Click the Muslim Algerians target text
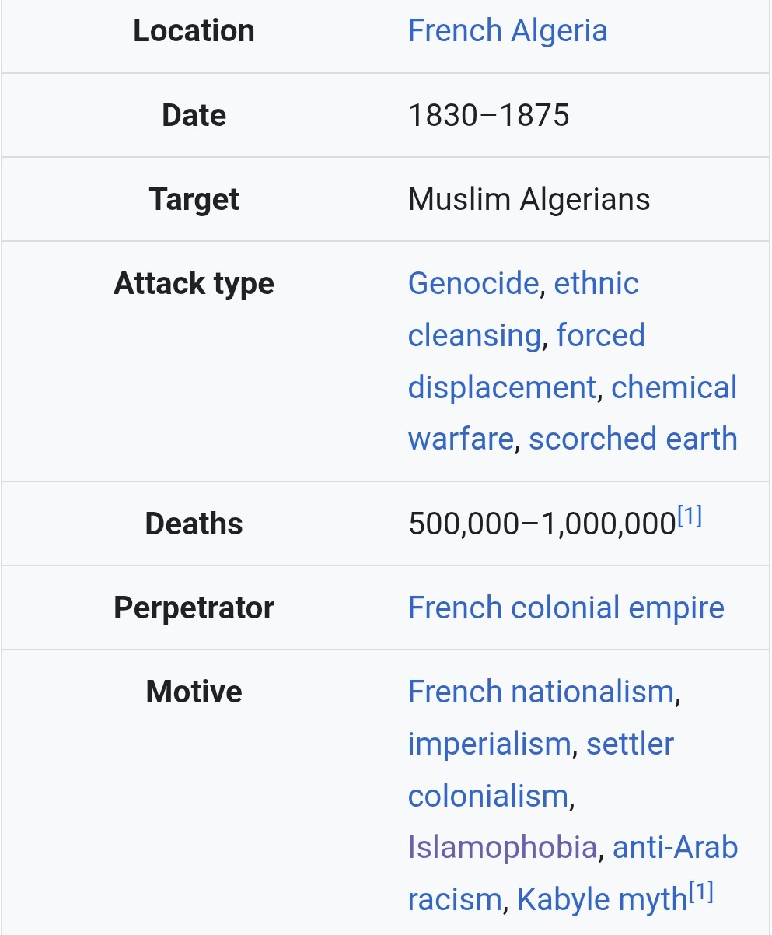The height and width of the screenshot is (935, 772). point(529,200)
